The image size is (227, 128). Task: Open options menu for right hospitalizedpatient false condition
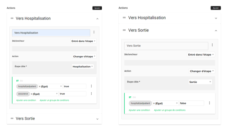(x=210, y=103)
